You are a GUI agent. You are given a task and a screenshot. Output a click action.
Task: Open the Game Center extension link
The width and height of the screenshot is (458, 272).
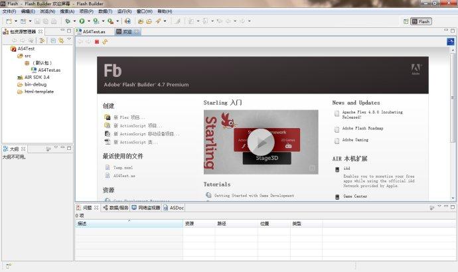(x=355, y=196)
